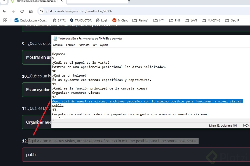
Task: Open the TRADUCTOR bookmark
Action: tap(81, 20)
